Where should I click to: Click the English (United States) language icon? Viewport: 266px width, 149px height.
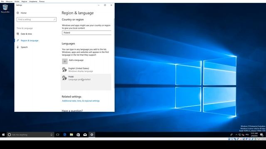click(64, 70)
